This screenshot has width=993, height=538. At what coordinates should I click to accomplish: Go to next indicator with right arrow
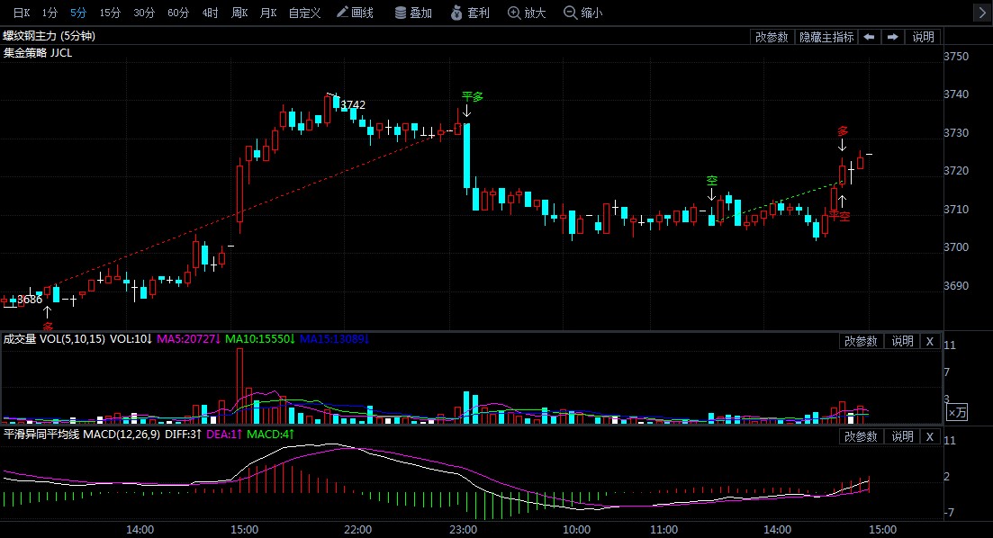tap(892, 37)
